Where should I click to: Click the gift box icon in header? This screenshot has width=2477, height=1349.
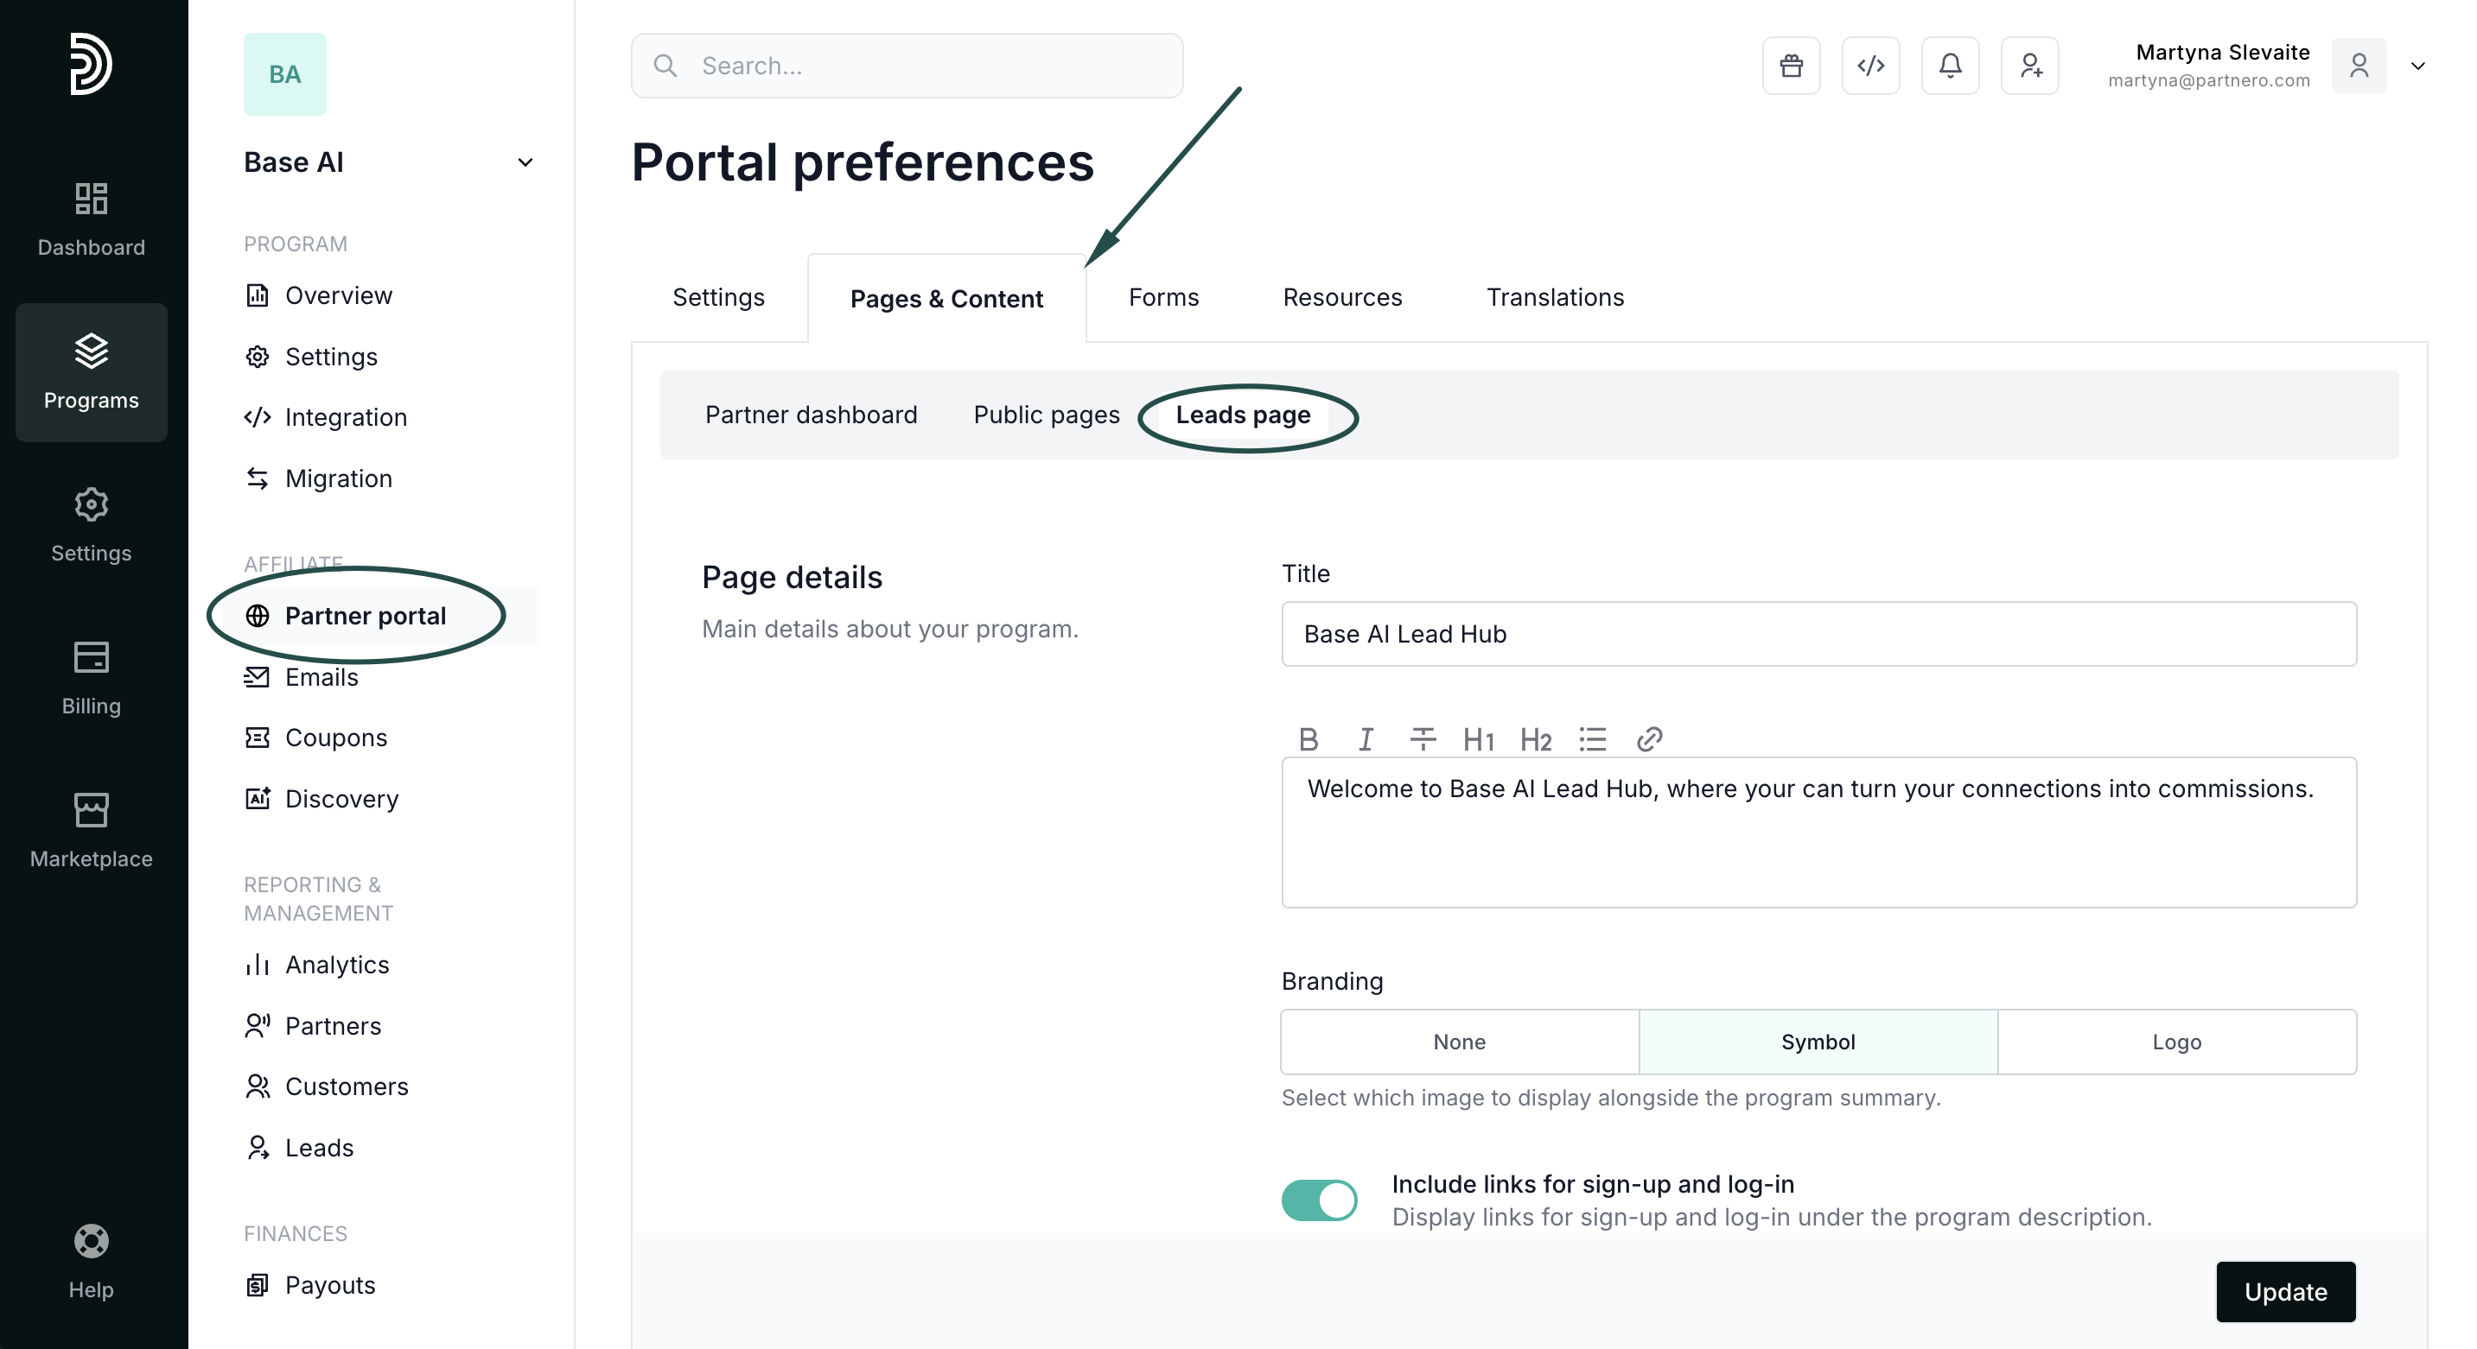pyautogui.click(x=1791, y=66)
